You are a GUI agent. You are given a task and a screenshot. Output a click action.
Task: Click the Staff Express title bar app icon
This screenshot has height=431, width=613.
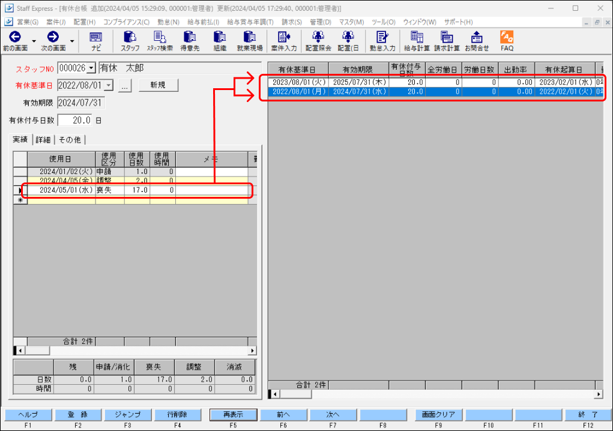pyautogui.click(x=8, y=8)
